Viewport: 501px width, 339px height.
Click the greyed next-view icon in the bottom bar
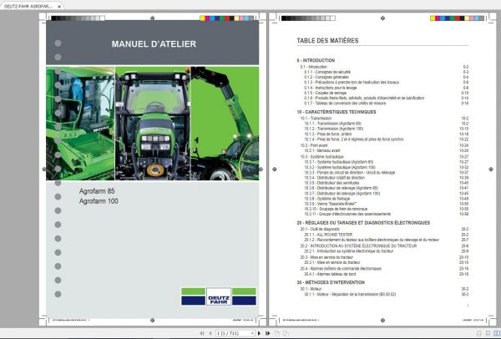click(x=286, y=333)
